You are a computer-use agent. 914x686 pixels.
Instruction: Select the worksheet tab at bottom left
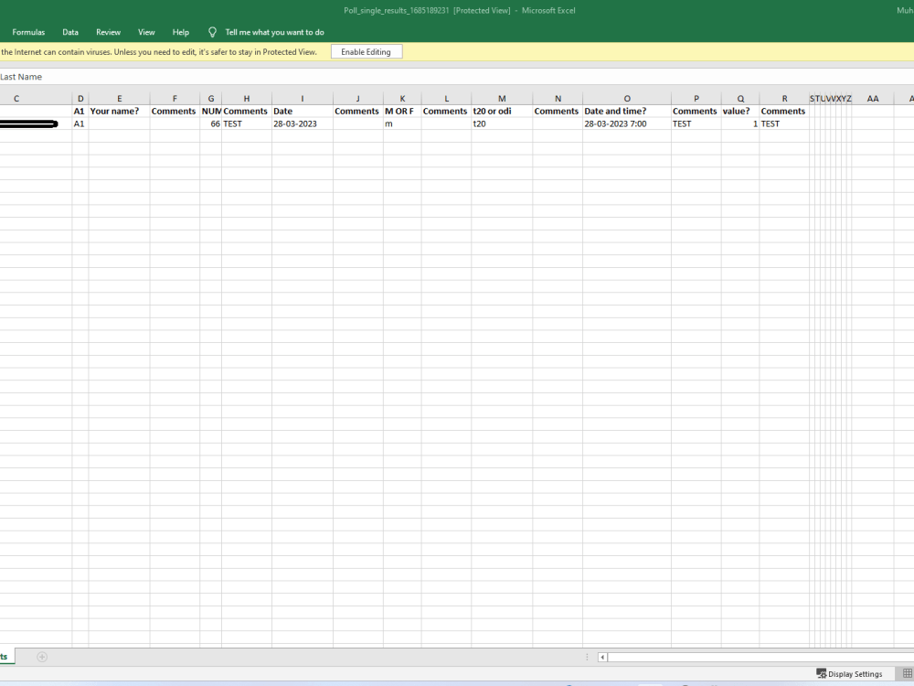pyautogui.click(x=5, y=657)
